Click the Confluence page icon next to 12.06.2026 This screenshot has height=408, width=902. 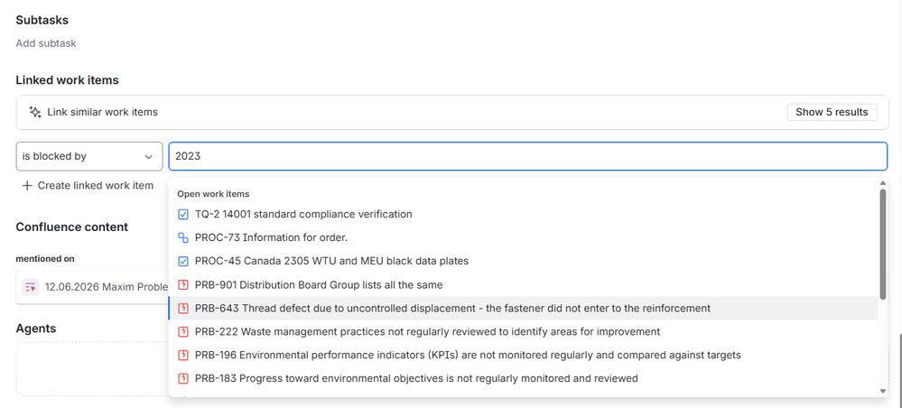(31, 286)
